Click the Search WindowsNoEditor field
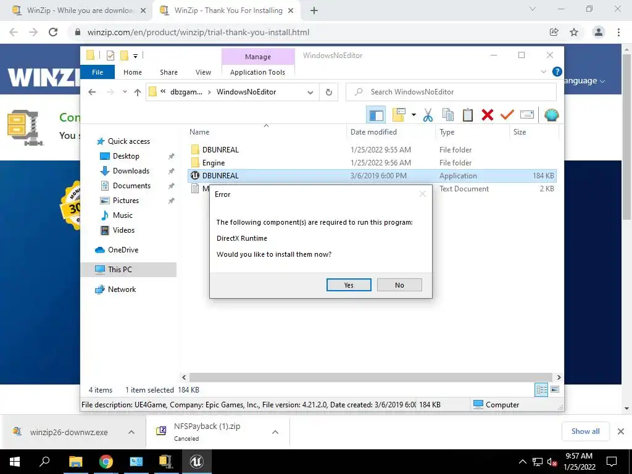This screenshot has width=632, height=474. (451, 92)
